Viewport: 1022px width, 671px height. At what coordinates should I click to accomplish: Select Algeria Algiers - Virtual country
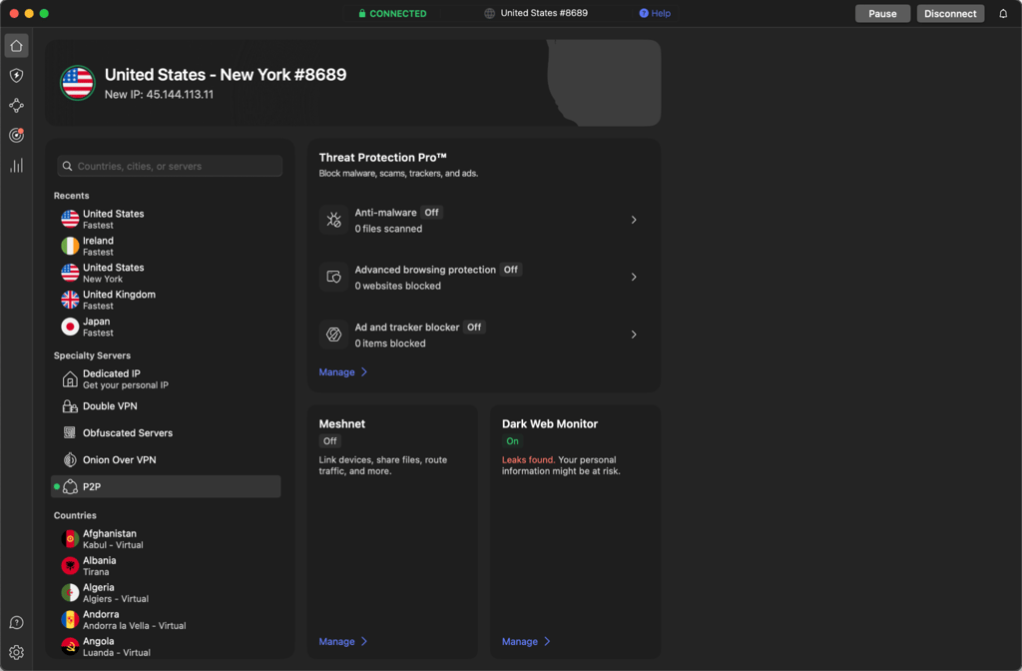tap(167, 593)
